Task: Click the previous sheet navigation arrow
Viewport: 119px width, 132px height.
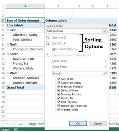Action: [x=7, y=124]
